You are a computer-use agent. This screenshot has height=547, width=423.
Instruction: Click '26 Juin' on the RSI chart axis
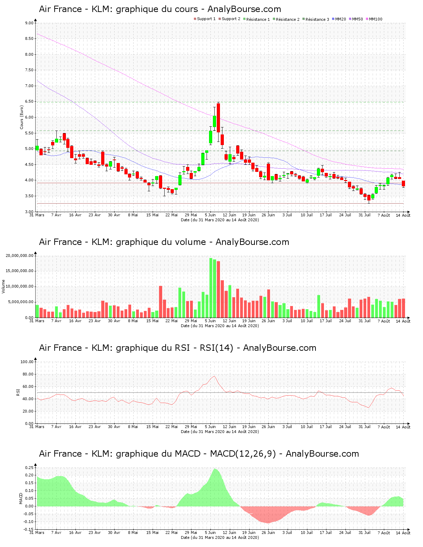pyautogui.click(x=268, y=427)
